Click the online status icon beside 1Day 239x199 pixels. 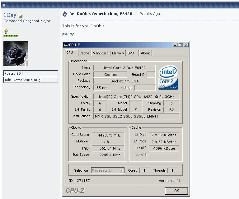point(20,16)
